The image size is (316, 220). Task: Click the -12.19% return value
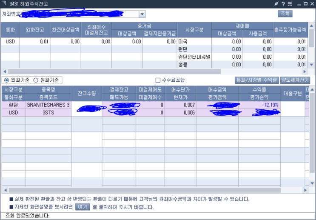[270, 105]
